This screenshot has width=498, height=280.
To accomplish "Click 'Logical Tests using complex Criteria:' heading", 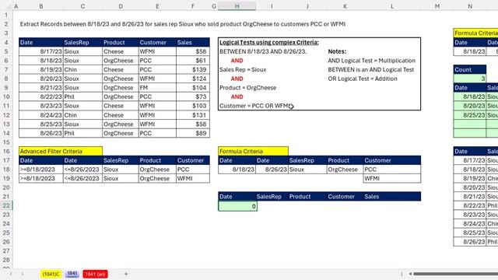I will pyautogui.click(x=269, y=42).
